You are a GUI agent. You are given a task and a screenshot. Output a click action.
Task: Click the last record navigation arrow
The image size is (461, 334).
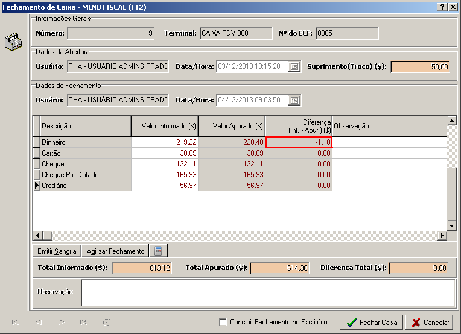(84, 323)
